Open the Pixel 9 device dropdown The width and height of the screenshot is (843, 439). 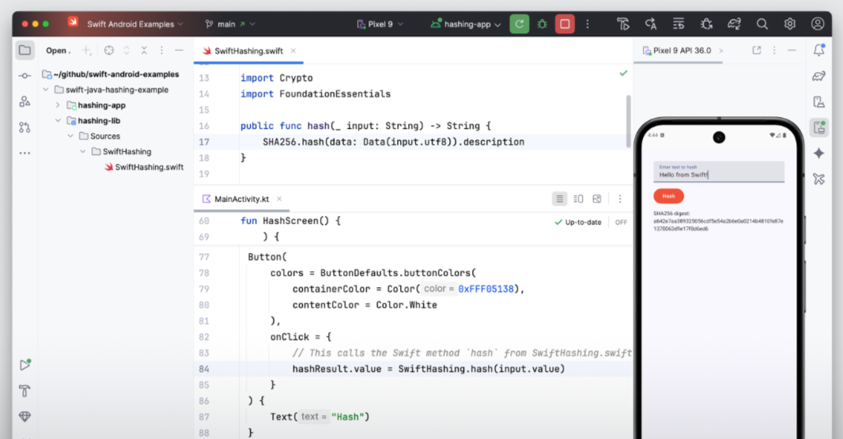coord(380,24)
